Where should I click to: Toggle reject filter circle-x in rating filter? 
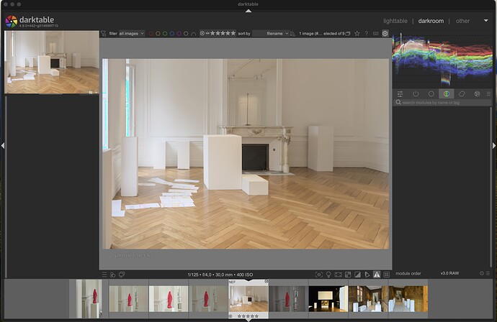202,33
